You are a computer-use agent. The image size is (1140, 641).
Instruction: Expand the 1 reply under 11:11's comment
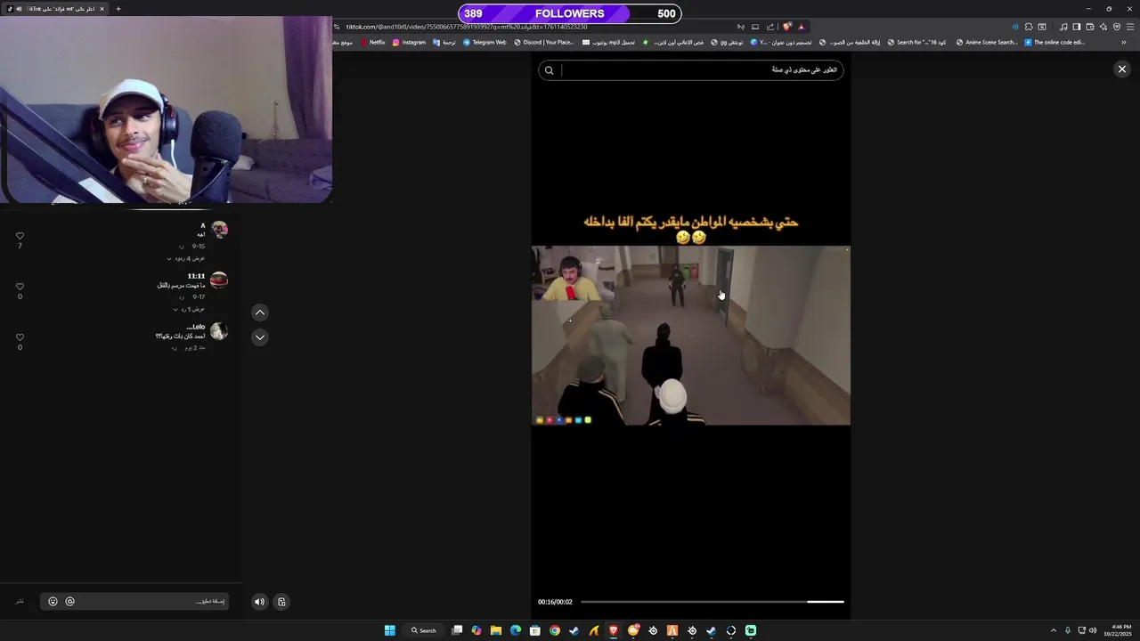point(188,309)
